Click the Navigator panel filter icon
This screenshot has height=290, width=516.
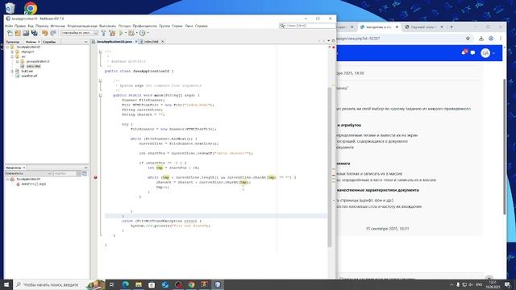point(85,173)
